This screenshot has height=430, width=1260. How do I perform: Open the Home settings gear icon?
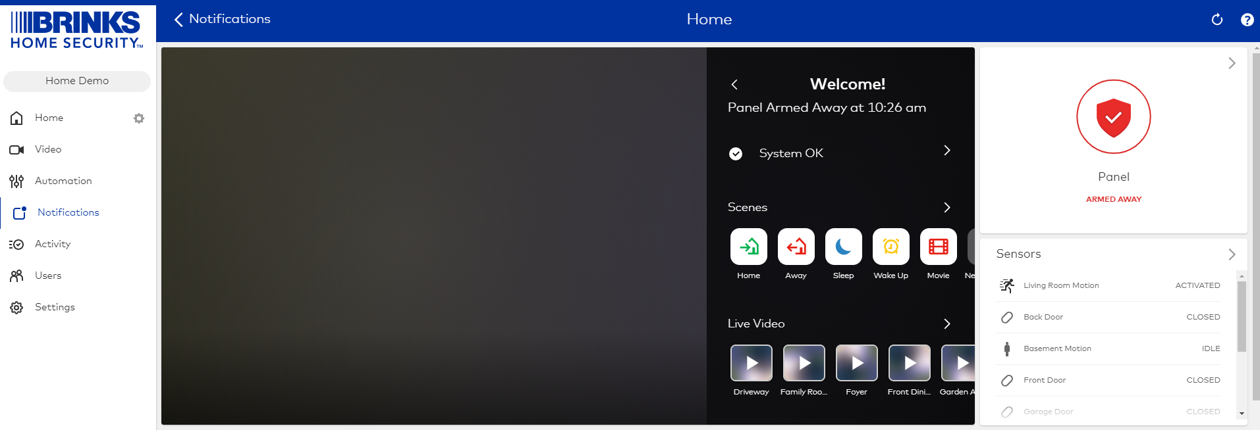(x=139, y=118)
